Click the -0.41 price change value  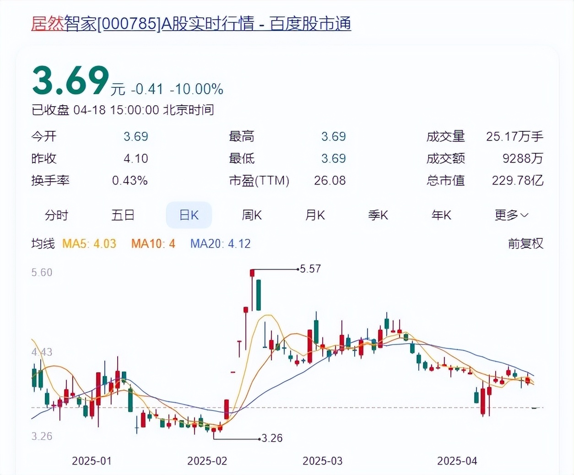(147, 89)
